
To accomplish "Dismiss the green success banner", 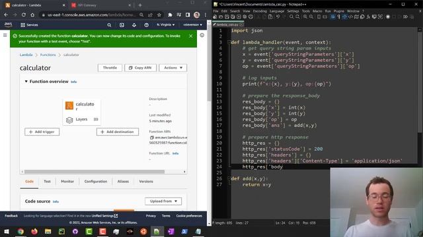I will point(191,36).
